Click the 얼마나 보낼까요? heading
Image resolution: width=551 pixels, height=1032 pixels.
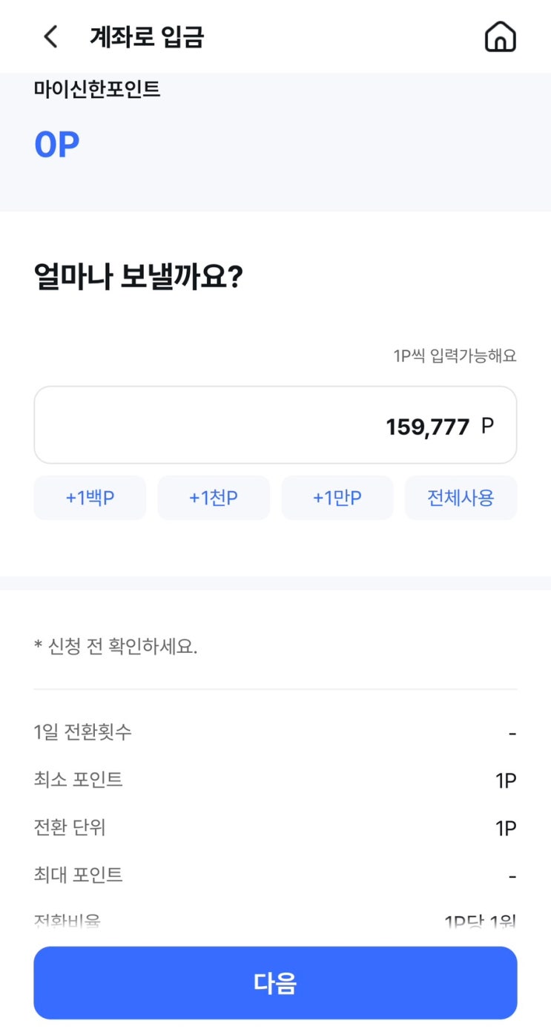pyautogui.click(x=139, y=277)
